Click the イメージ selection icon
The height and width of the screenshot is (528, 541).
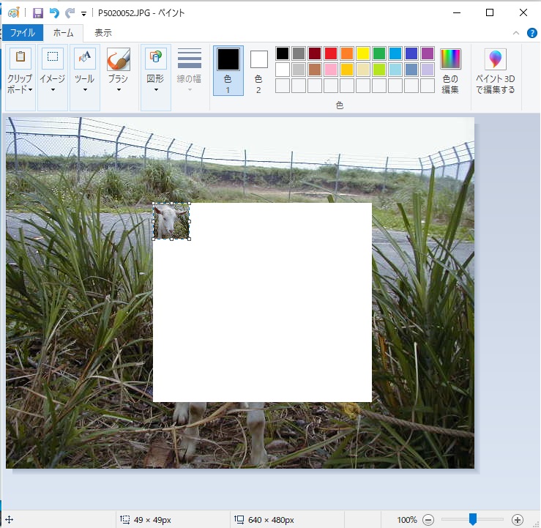(53, 58)
